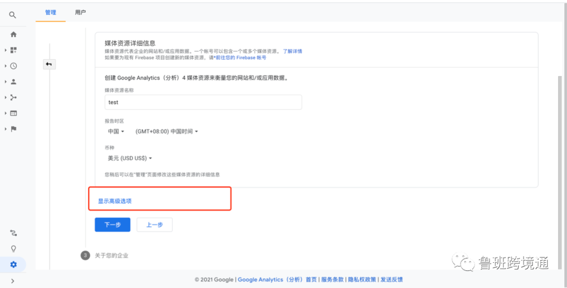
Task: Open the 中国 country dropdown
Action: coord(116,132)
